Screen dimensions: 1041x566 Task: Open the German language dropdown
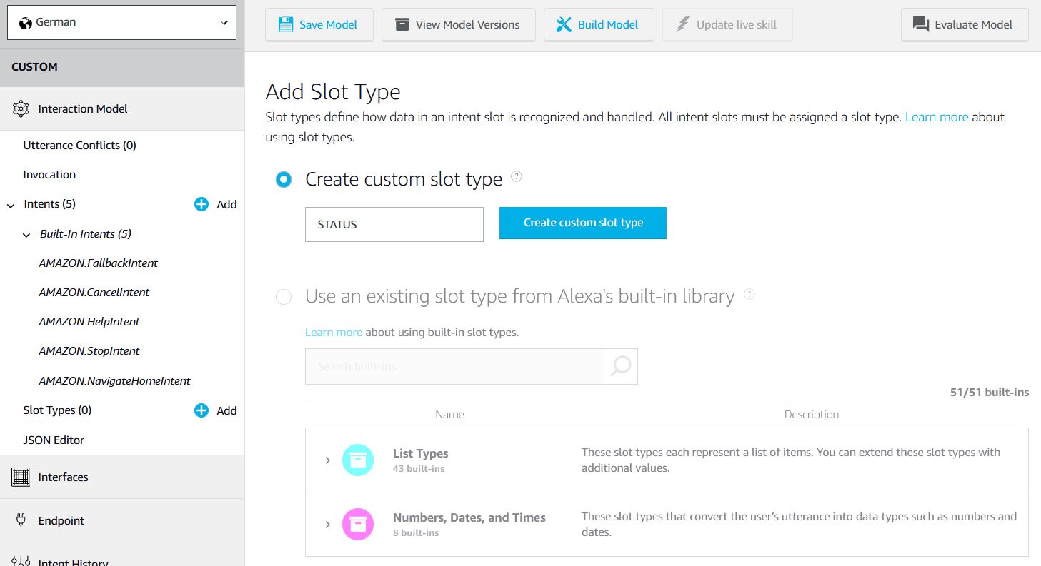[121, 23]
